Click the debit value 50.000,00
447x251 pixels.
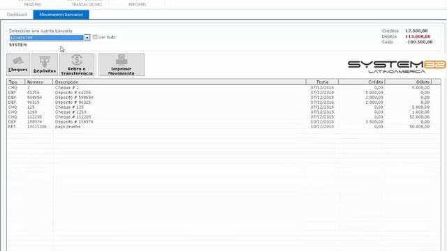coord(419,127)
